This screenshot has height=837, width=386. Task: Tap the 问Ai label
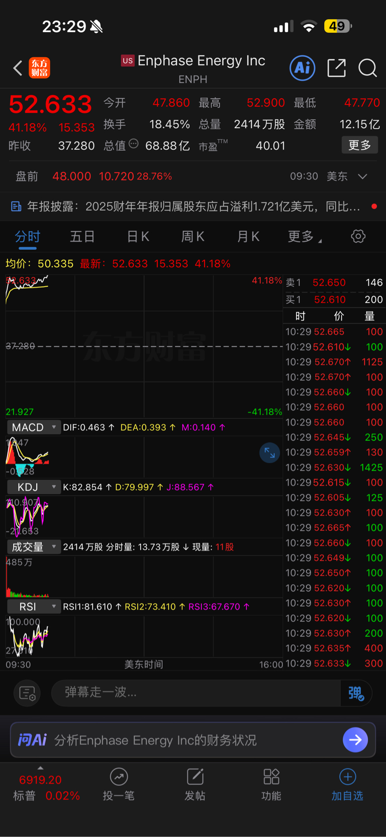(x=32, y=740)
